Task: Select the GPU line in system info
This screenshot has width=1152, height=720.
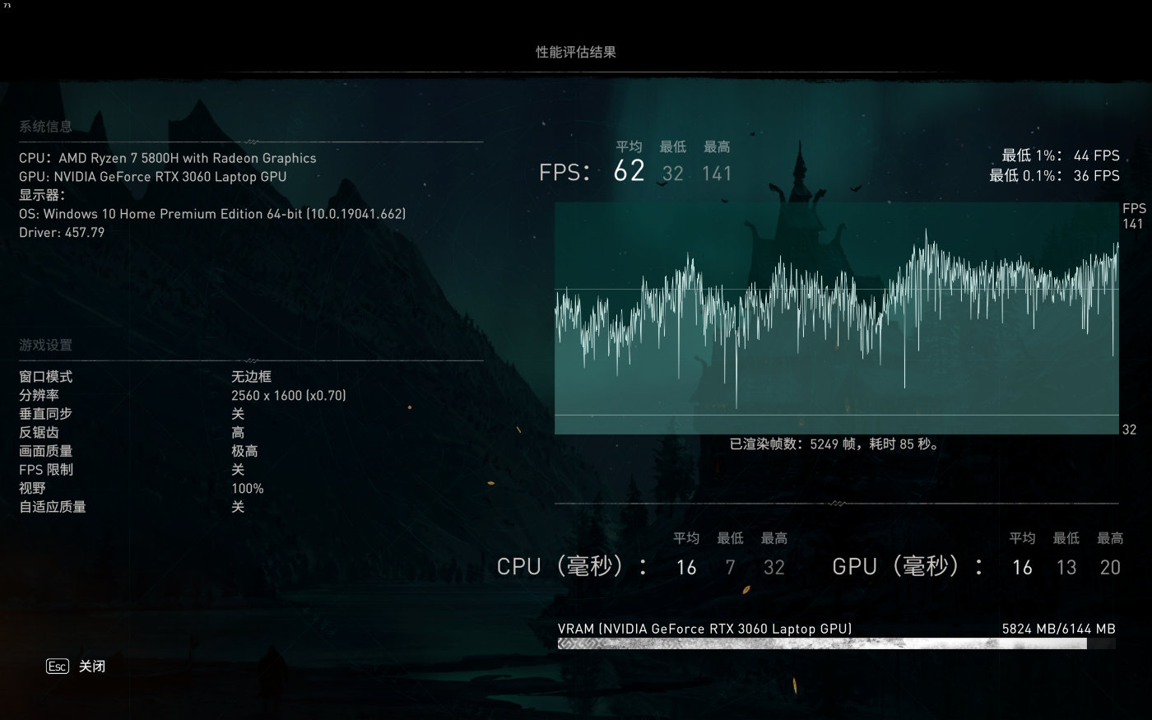Action: (x=153, y=176)
